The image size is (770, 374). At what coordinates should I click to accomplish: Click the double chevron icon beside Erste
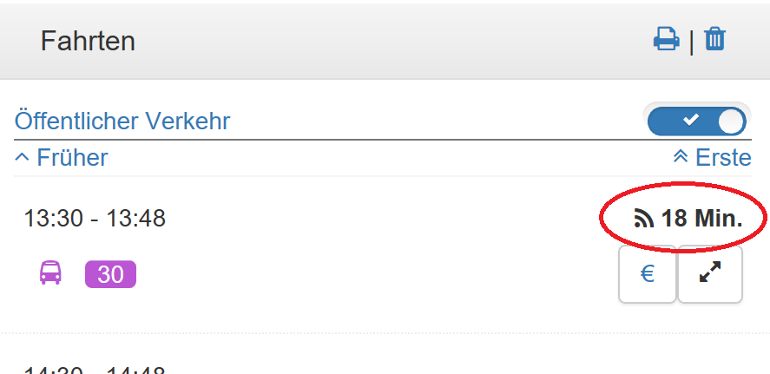[681, 157]
